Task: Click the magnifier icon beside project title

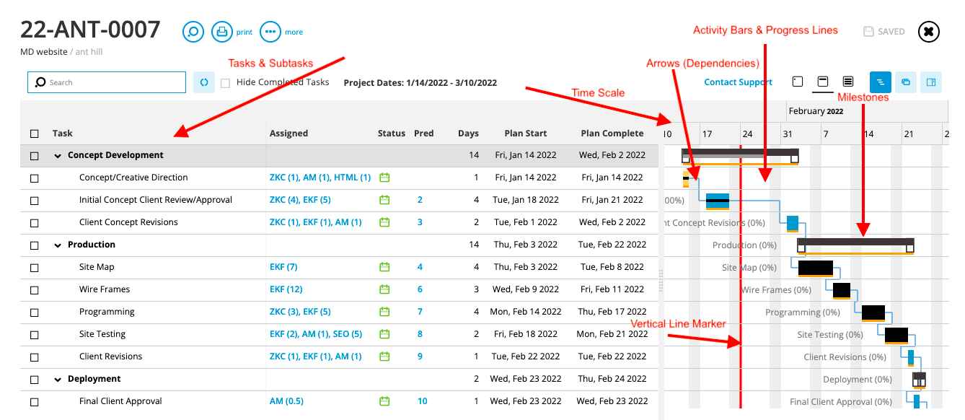Action: click(193, 32)
